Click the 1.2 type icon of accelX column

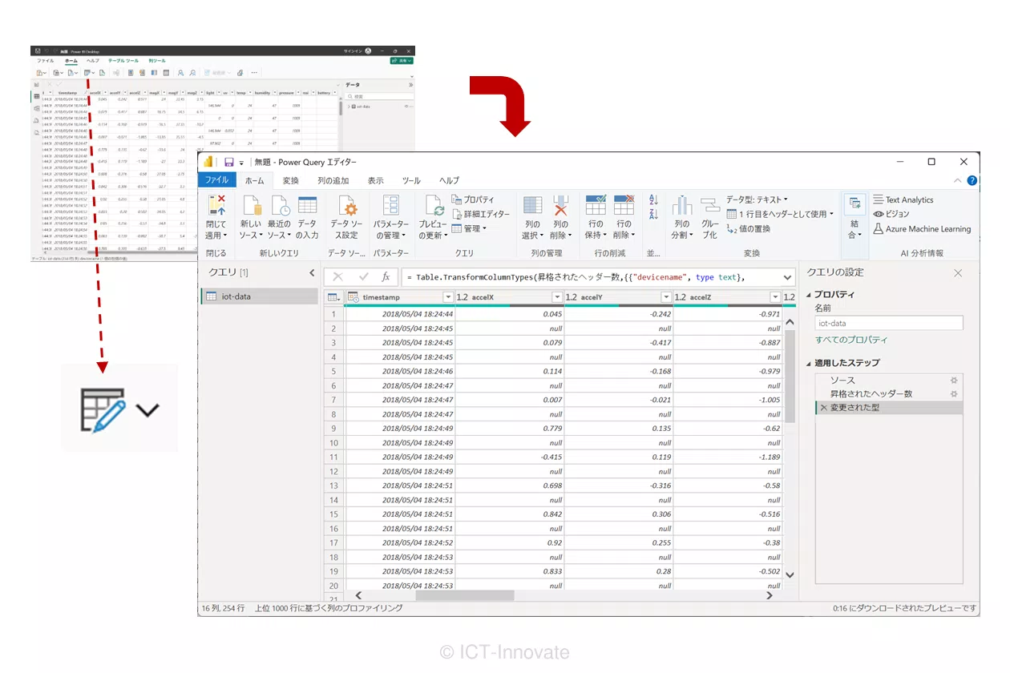[x=462, y=297]
